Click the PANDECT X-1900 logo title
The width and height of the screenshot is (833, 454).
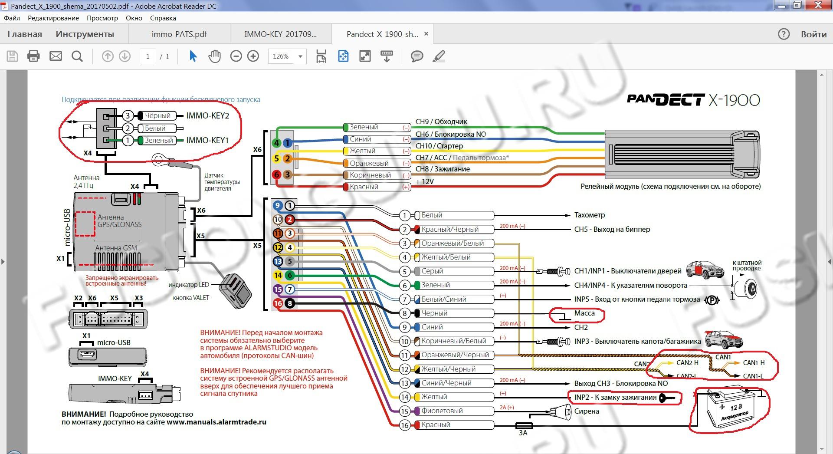tap(693, 100)
